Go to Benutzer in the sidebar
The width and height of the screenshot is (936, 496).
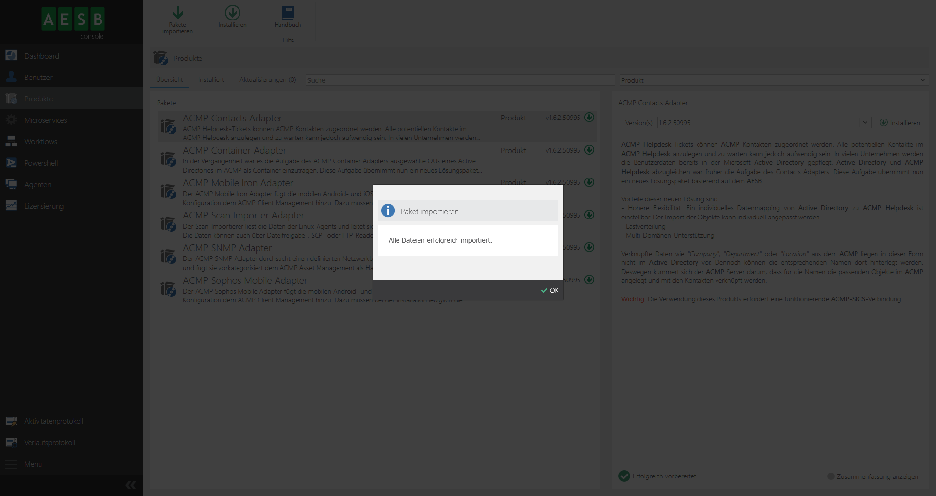coord(38,78)
